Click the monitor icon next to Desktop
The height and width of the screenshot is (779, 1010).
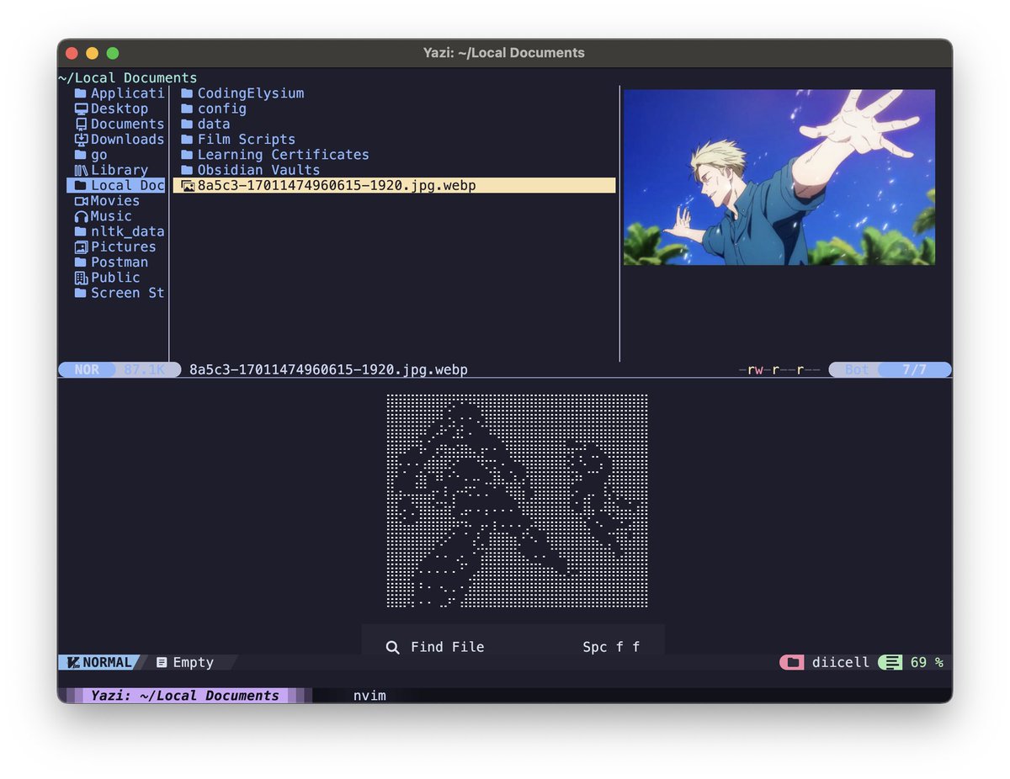coord(81,109)
